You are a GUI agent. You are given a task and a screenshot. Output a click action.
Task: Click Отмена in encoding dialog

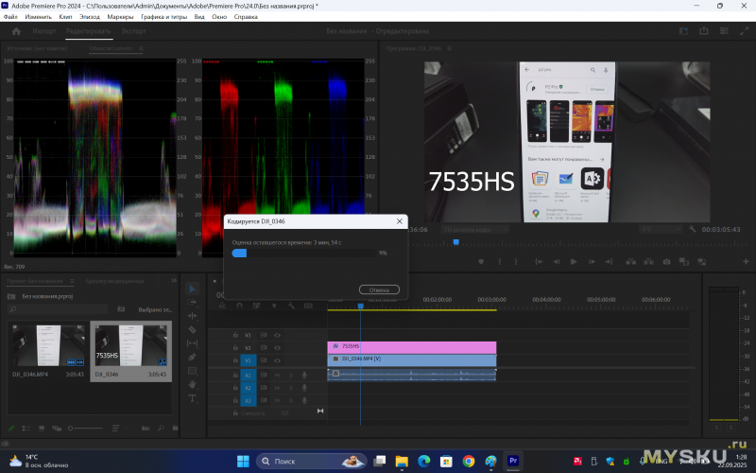379,289
